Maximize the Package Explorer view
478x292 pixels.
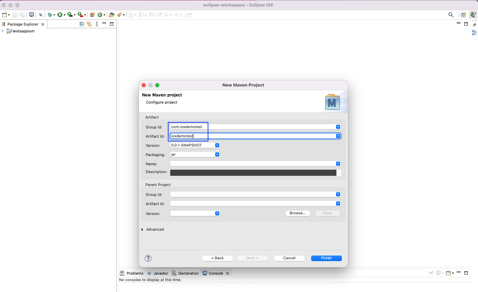111,24
